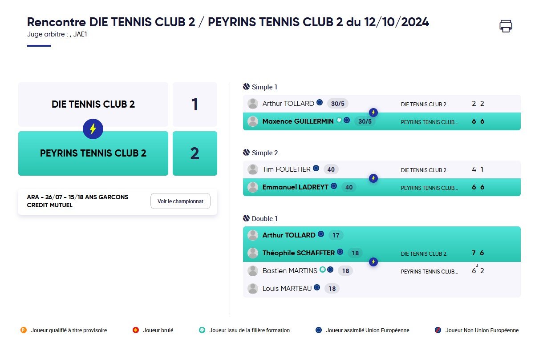
Task: Click the lightning icon in Simple 2 match
Action: [374, 178]
